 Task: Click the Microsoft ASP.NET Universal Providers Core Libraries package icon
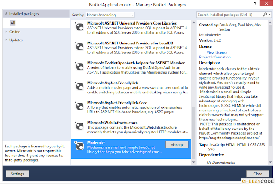pos(79,27)
